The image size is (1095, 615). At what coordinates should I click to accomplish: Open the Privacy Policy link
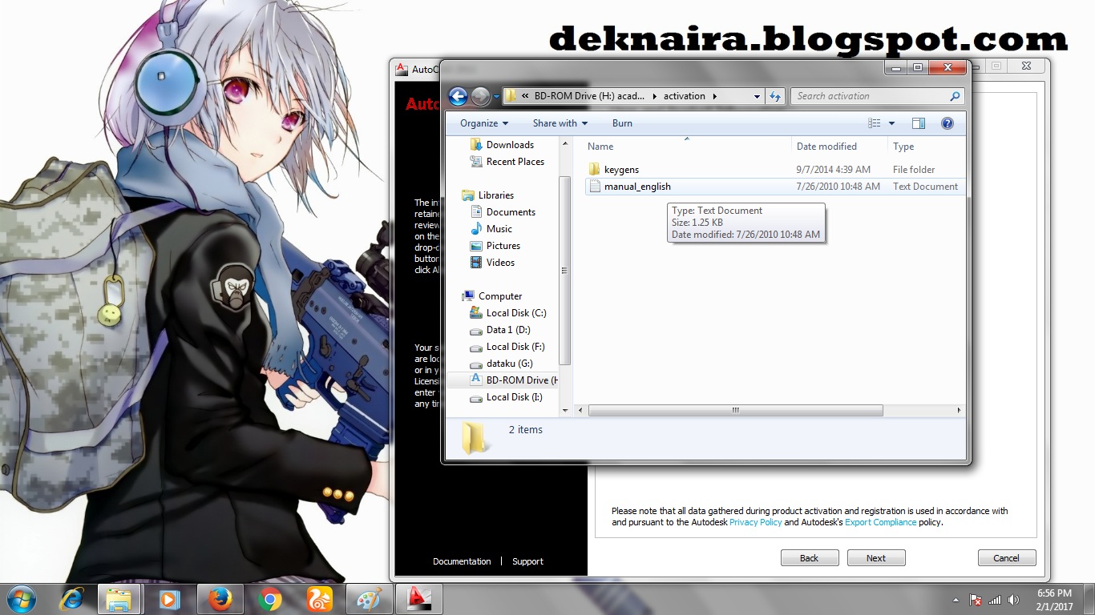(x=755, y=522)
